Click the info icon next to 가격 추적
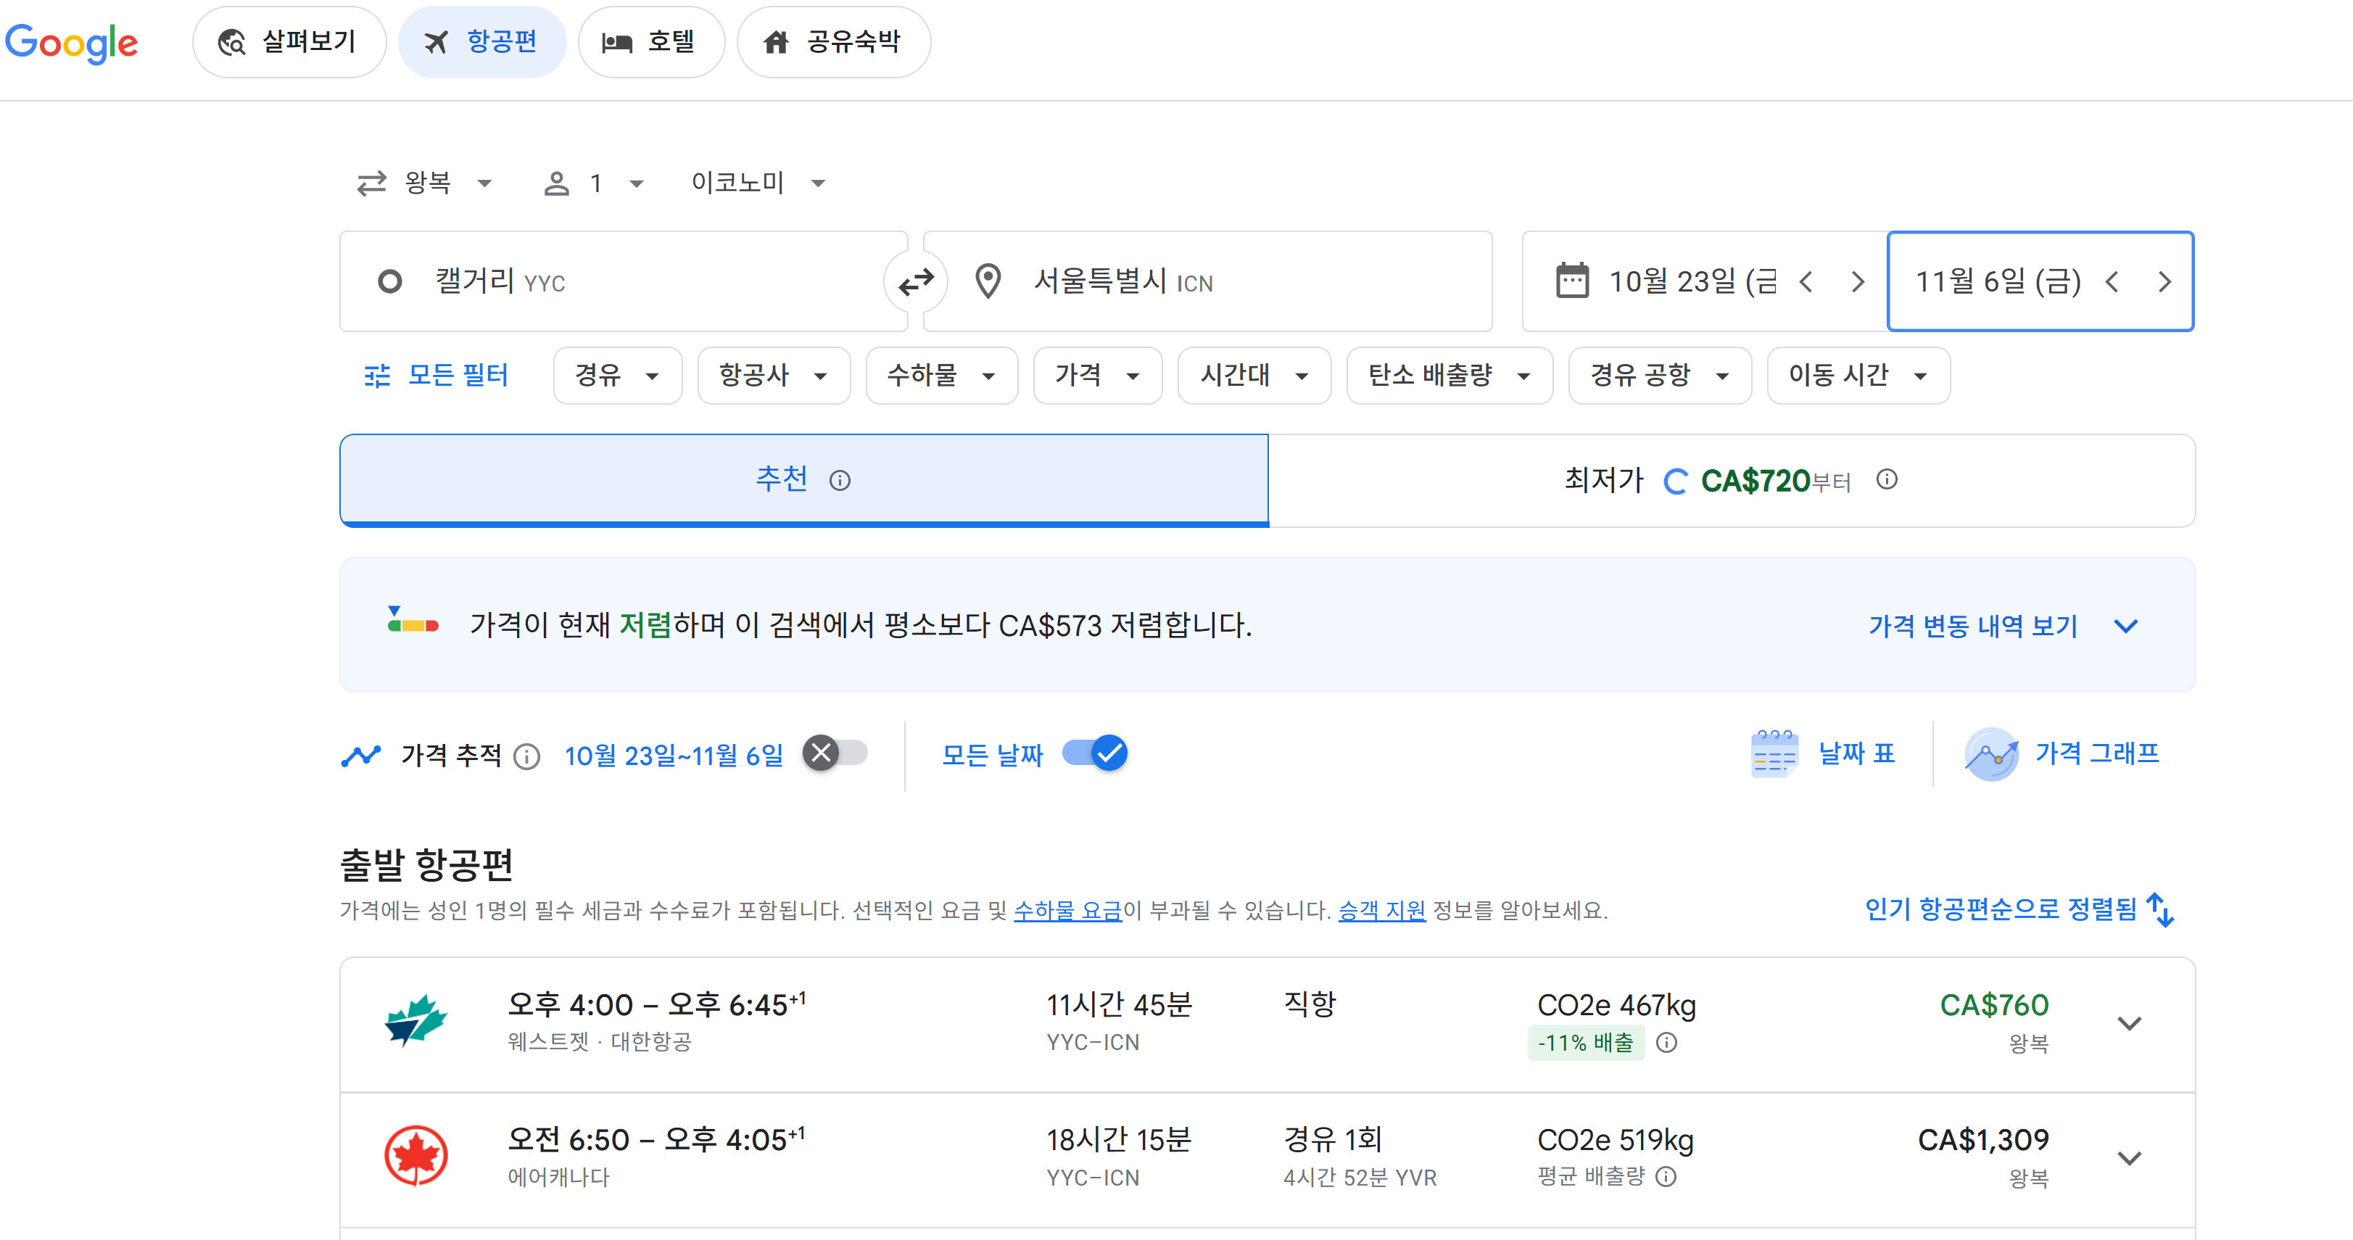The width and height of the screenshot is (2353, 1240). coord(527,756)
